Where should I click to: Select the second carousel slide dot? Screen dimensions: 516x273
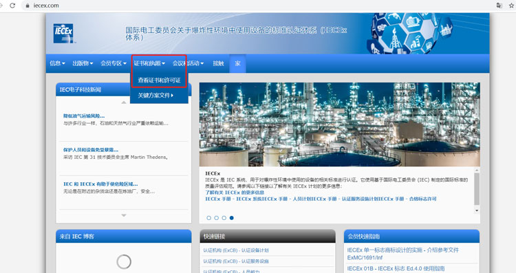(x=216, y=218)
